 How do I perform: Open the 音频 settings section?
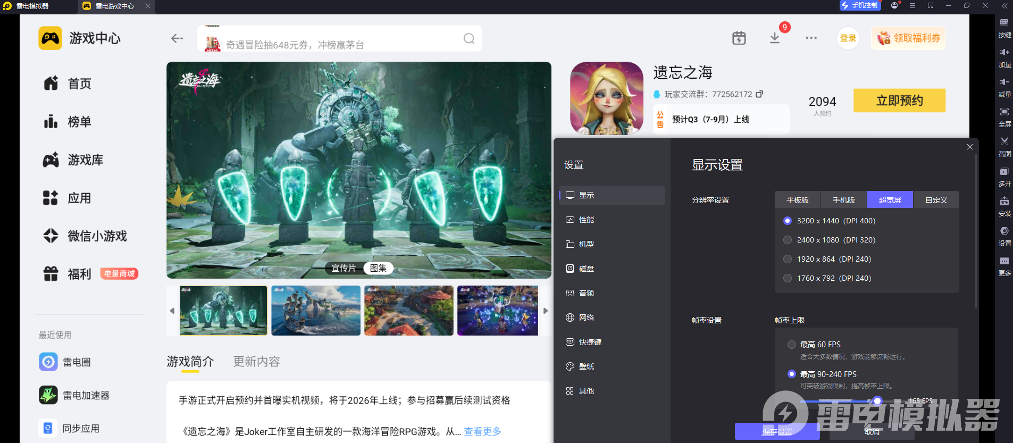(612, 293)
